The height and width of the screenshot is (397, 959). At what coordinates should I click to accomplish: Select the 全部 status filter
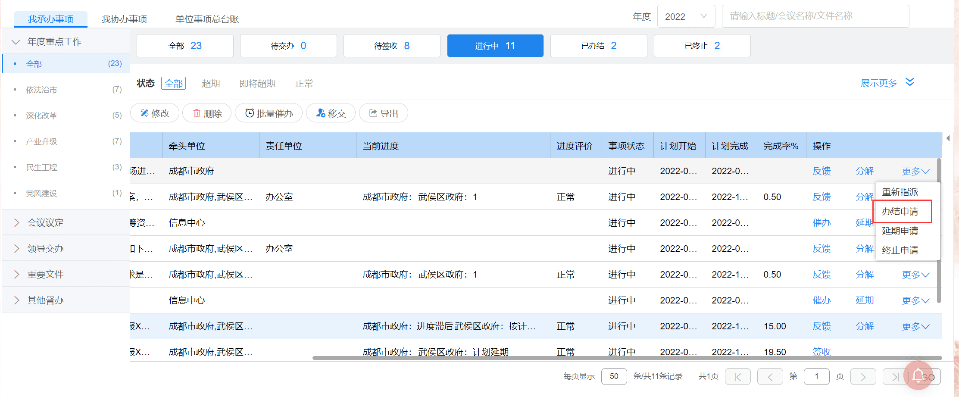click(173, 83)
